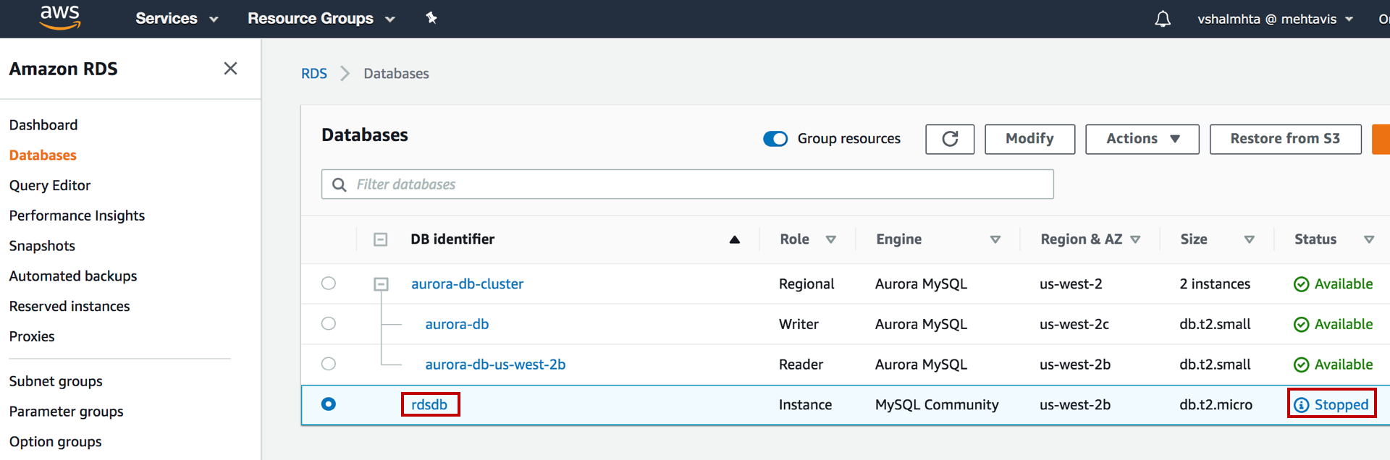Open the rdsdb database link
This screenshot has height=460, width=1390.
(429, 405)
